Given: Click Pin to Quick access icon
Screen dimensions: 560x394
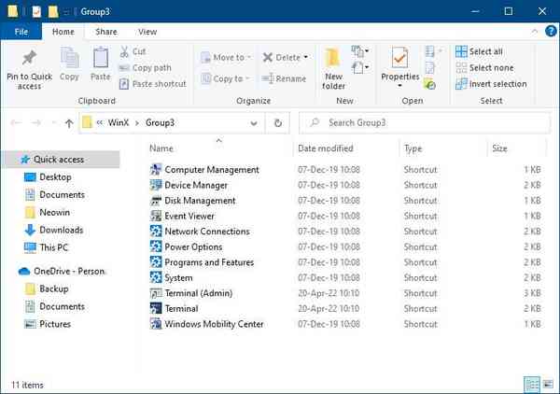Looking at the screenshot, I should pos(29,62).
